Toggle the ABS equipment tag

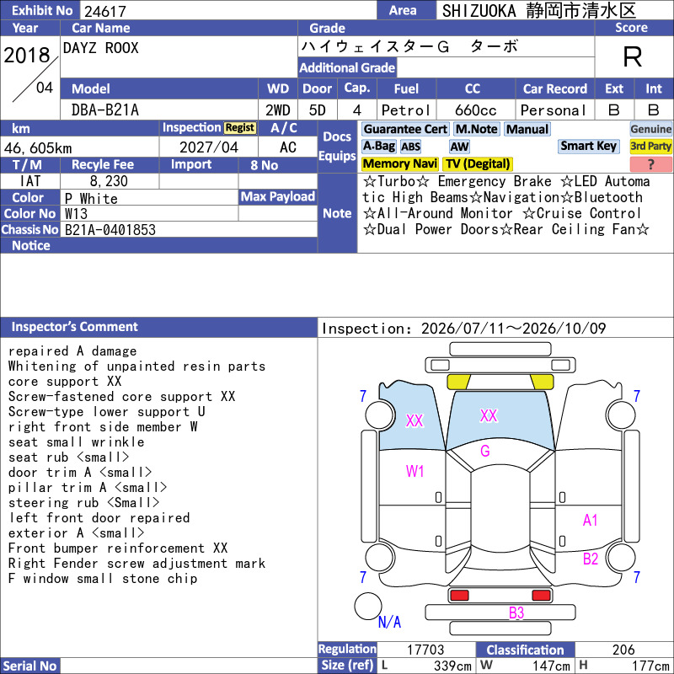(410, 147)
